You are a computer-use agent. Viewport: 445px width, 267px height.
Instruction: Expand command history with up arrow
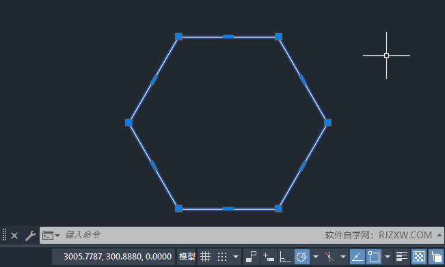pos(440,235)
